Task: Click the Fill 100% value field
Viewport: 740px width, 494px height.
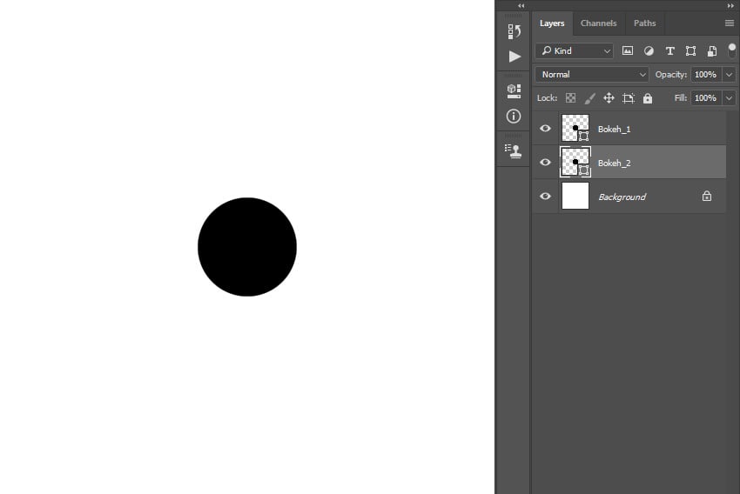Action: [x=705, y=98]
